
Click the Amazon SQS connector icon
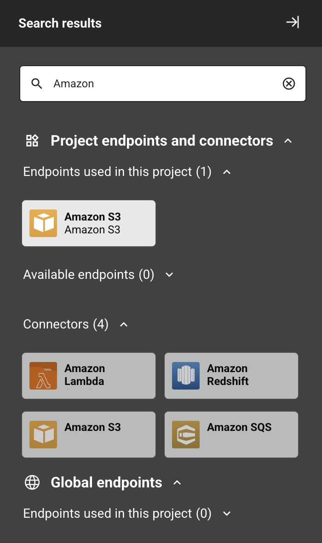click(185, 434)
